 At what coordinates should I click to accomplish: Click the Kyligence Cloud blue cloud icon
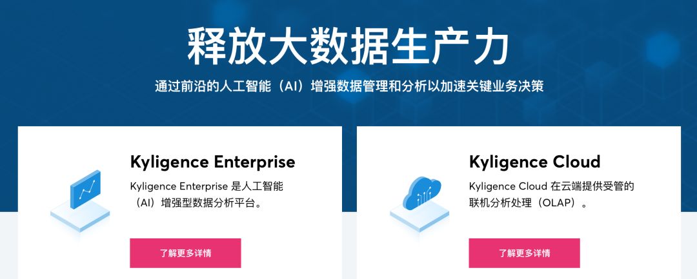[421, 193]
